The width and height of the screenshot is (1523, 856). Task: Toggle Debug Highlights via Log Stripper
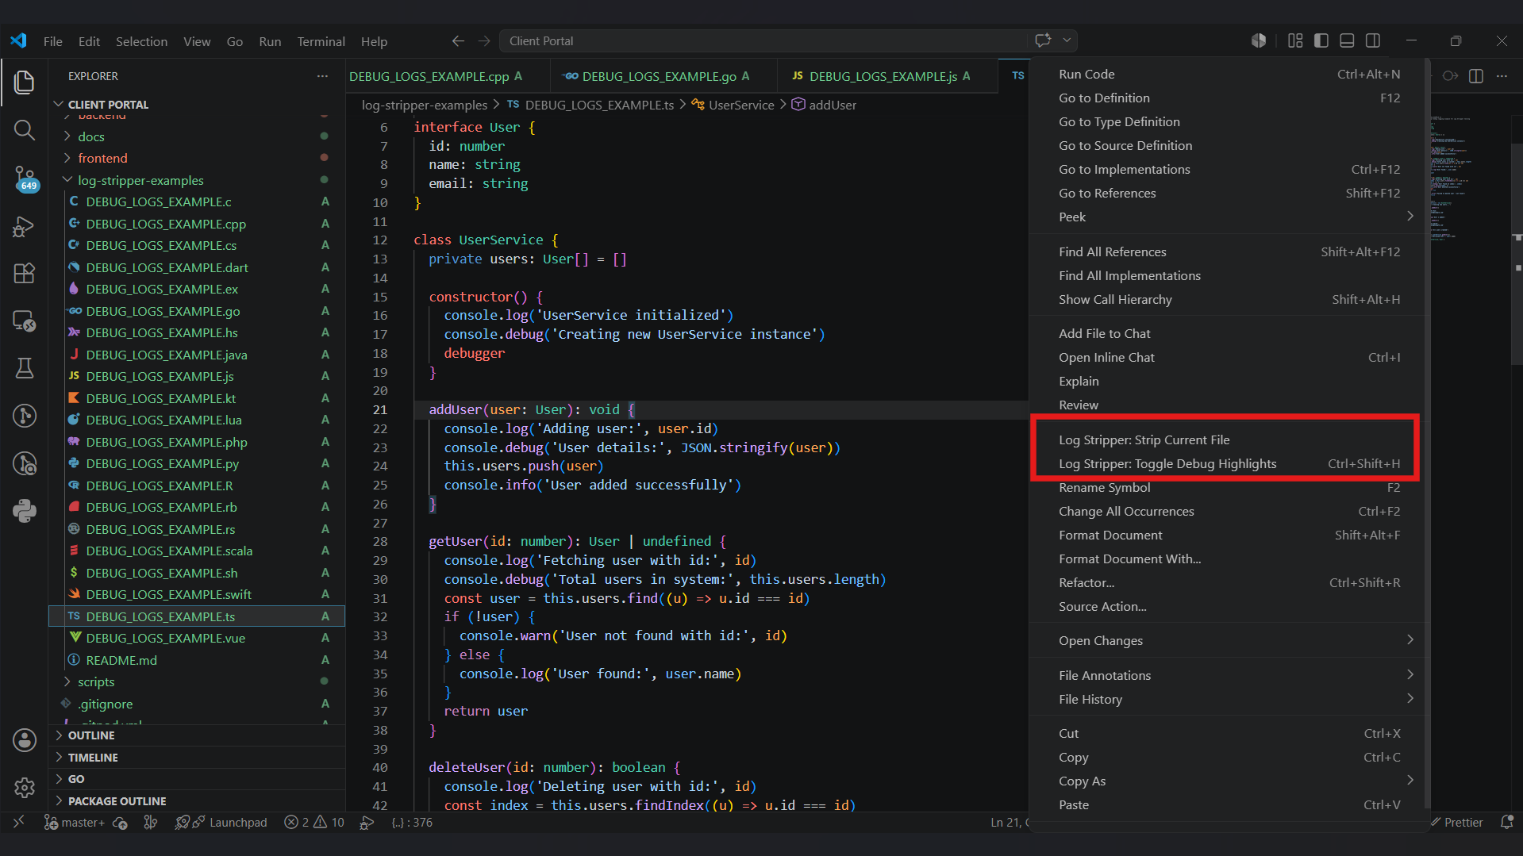pyautogui.click(x=1229, y=464)
